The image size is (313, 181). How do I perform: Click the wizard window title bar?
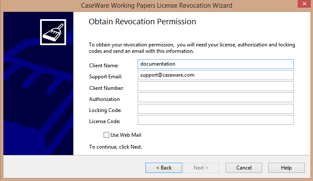156,6
